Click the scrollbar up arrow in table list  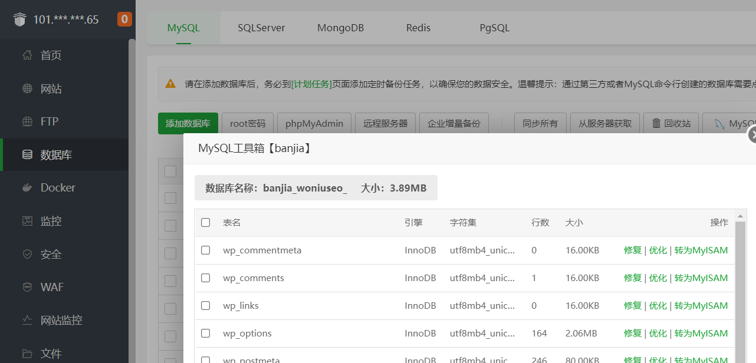coord(740,216)
